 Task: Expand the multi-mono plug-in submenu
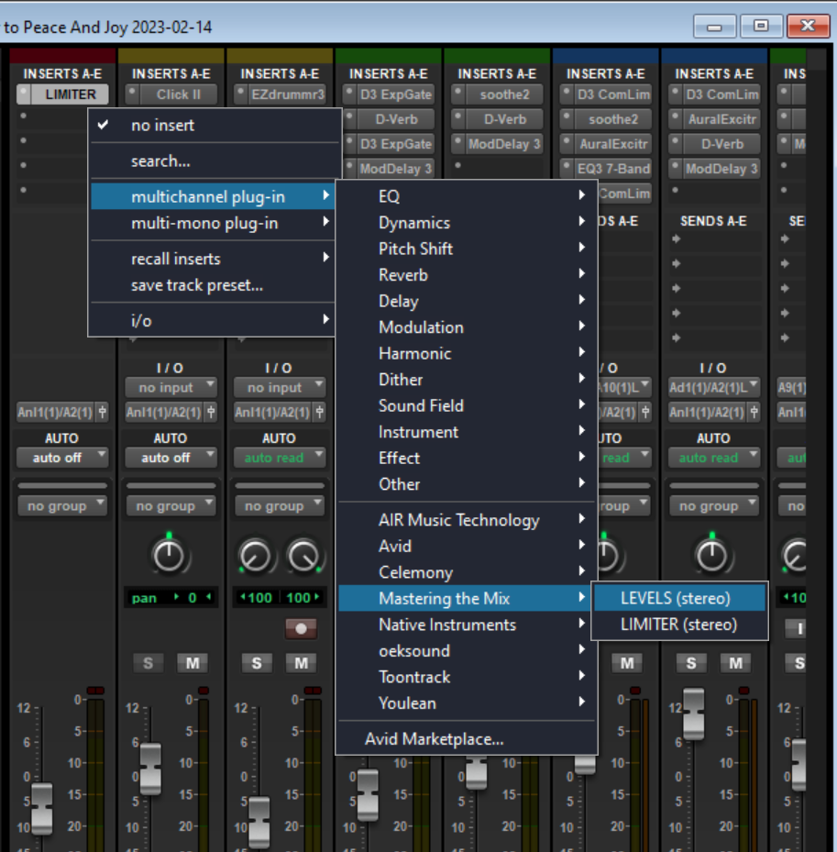pyautogui.click(x=213, y=224)
